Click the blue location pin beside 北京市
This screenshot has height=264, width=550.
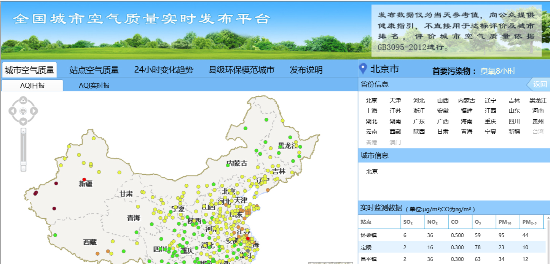364,69
